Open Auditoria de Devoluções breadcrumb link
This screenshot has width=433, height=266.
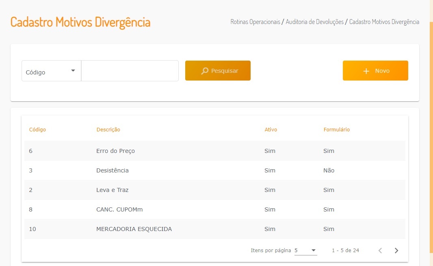click(x=314, y=22)
